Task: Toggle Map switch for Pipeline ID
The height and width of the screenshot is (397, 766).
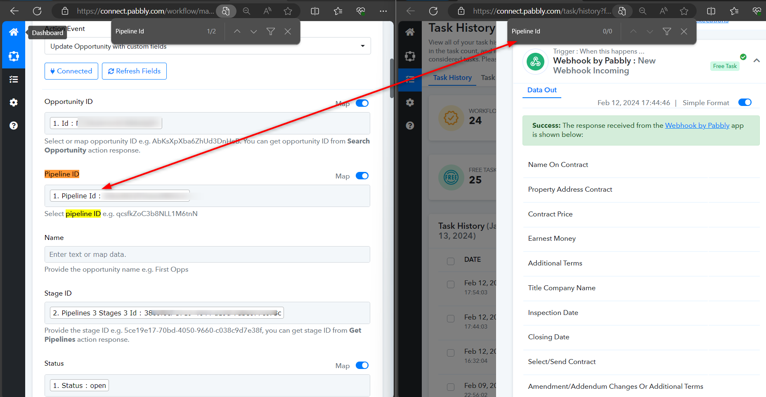Action: [x=362, y=176]
